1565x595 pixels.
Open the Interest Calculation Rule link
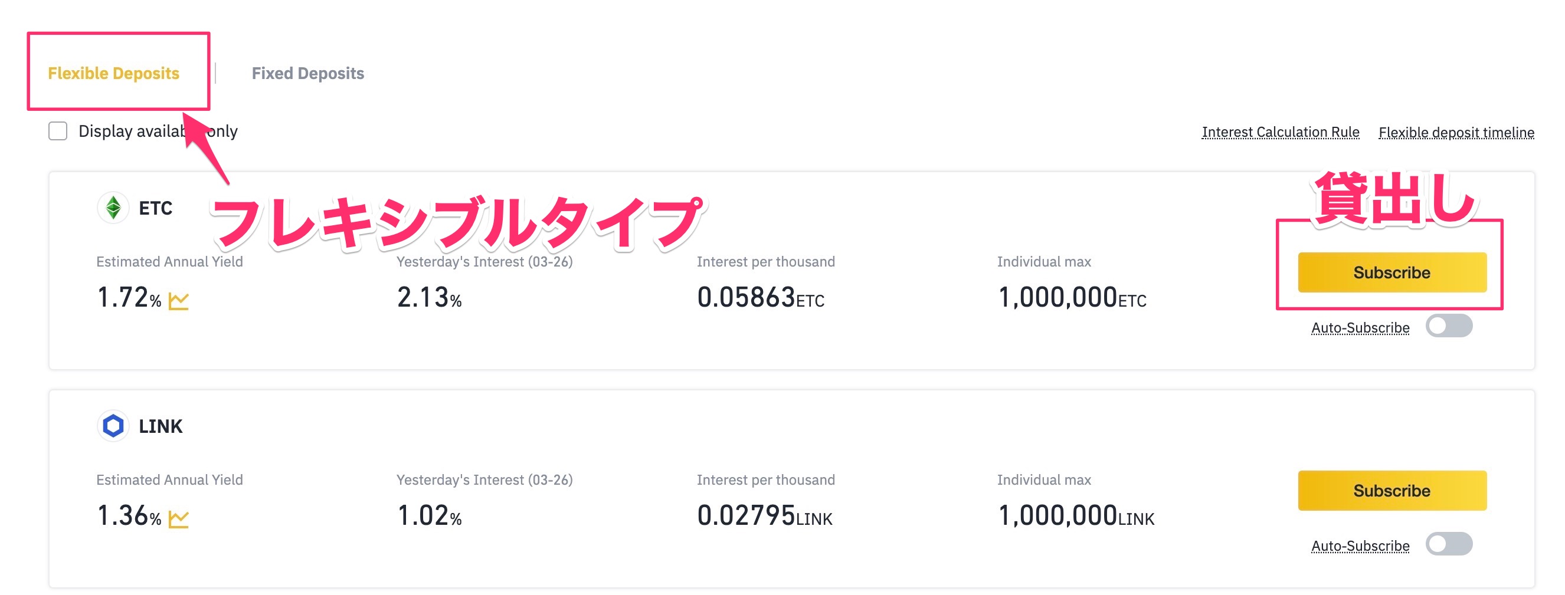(1279, 132)
